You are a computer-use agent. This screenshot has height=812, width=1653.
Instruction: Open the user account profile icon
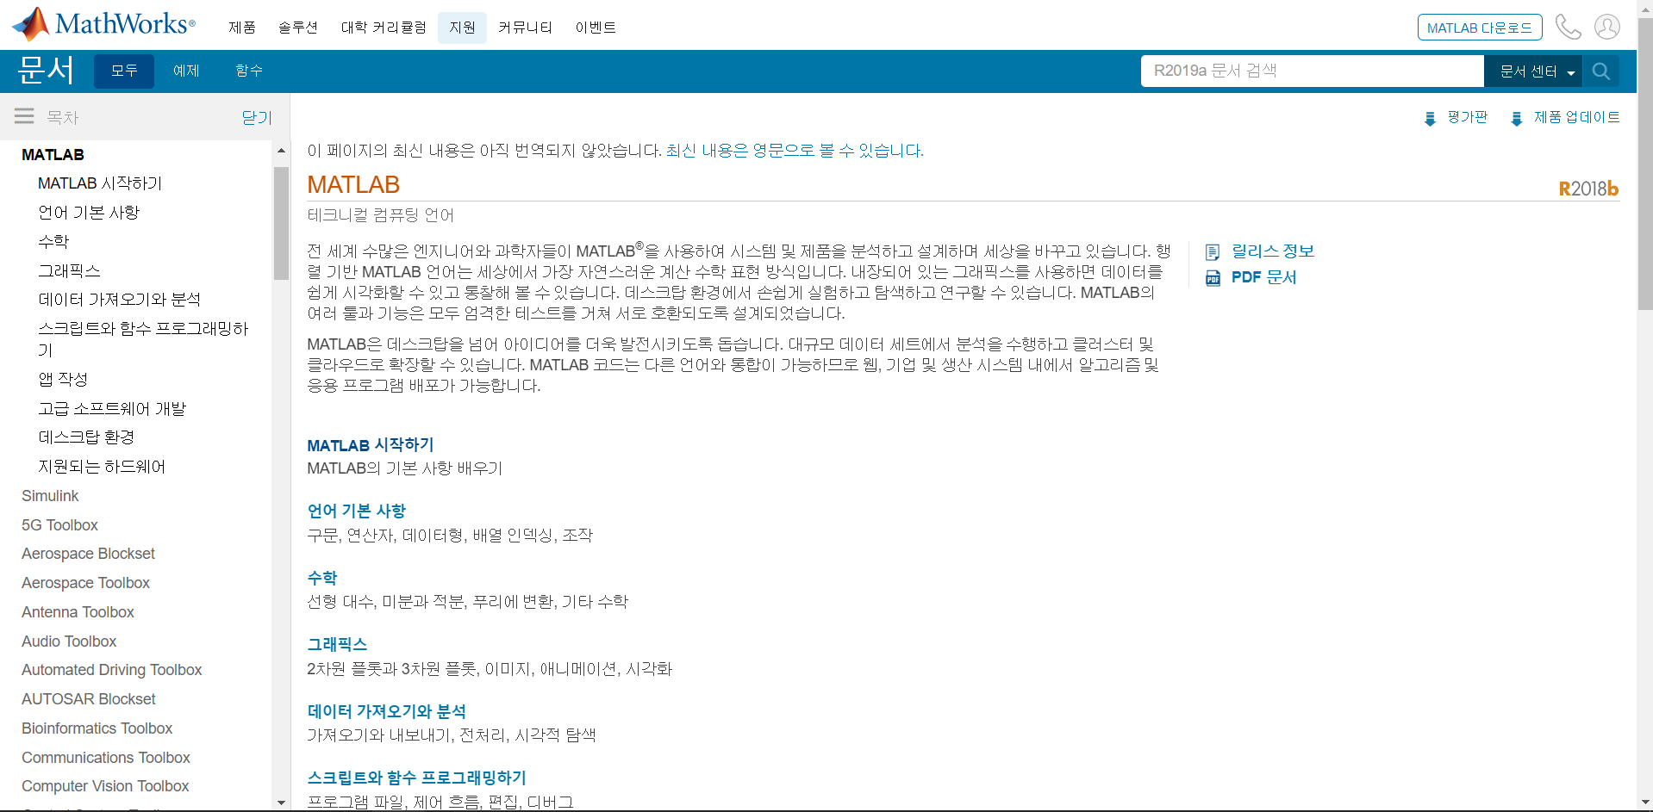[1607, 28]
